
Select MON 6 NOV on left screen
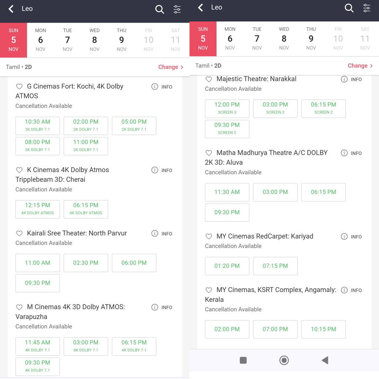(40, 40)
